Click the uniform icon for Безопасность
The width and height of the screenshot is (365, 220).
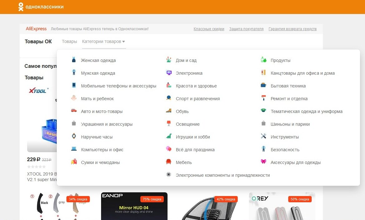(x=264, y=149)
